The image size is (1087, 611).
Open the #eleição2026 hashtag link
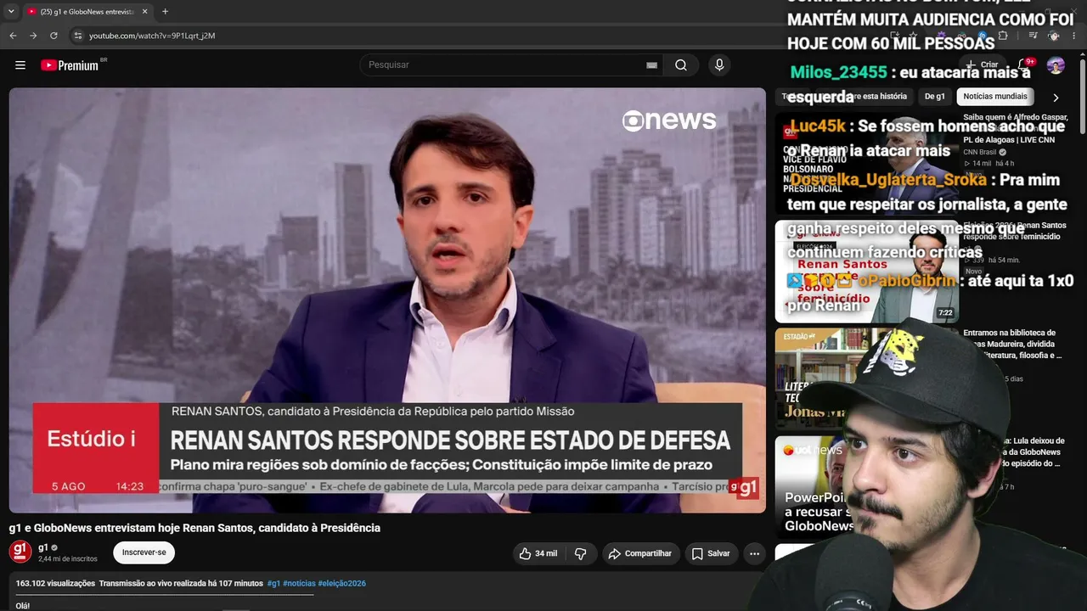tap(342, 584)
